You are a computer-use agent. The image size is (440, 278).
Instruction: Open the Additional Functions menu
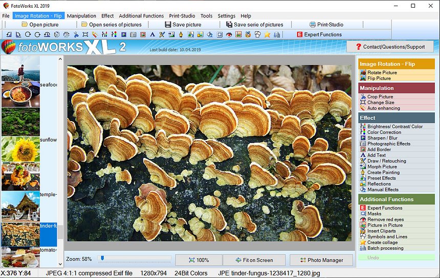click(141, 16)
